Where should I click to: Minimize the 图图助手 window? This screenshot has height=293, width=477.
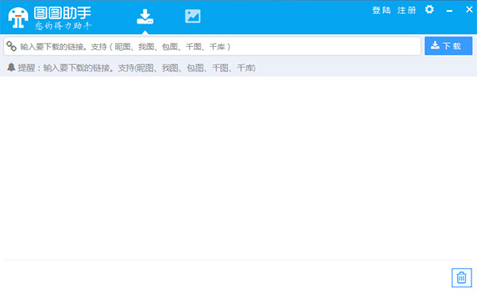click(x=449, y=10)
